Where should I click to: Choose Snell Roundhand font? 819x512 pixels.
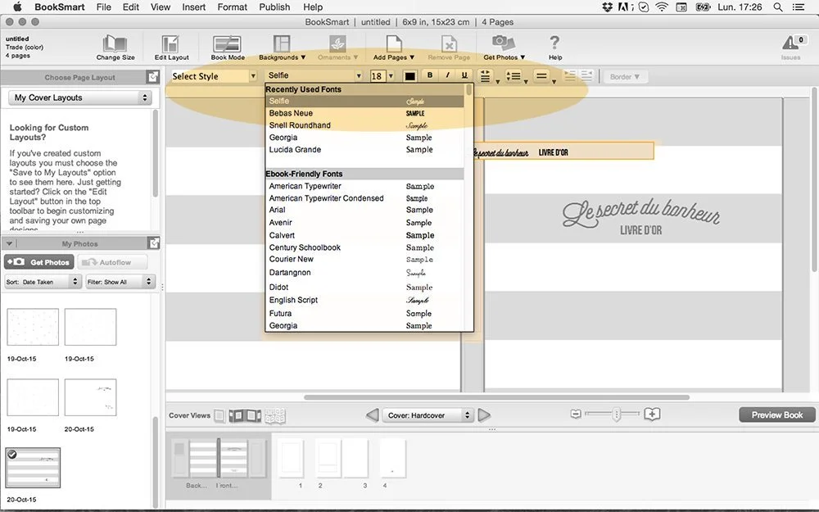(364, 125)
